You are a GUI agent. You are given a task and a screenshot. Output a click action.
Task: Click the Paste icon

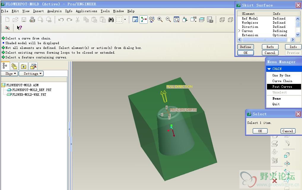tap(94, 20)
